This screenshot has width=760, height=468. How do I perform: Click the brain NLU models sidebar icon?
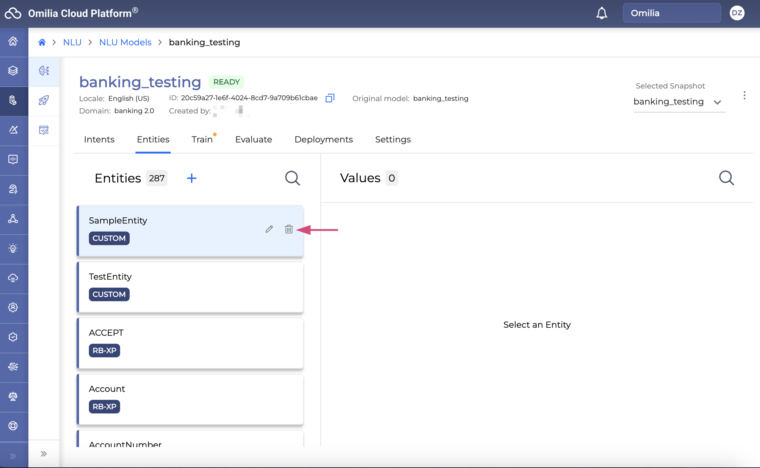tap(44, 71)
